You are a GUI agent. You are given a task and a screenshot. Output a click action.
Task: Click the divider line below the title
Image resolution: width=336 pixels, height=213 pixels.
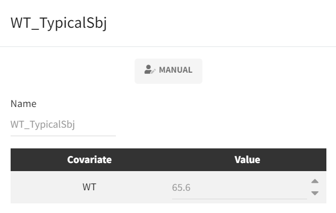[x=168, y=47]
